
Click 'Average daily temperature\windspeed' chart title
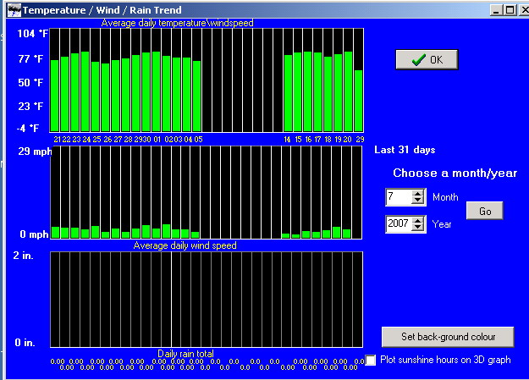pos(177,23)
